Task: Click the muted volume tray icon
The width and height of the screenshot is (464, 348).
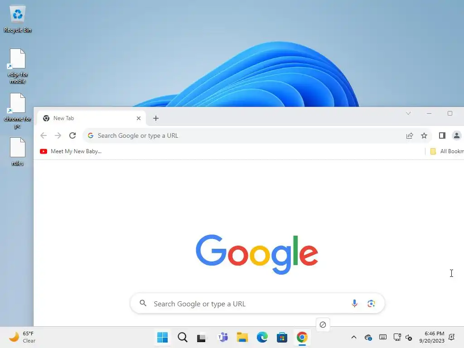Action: click(409, 337)
